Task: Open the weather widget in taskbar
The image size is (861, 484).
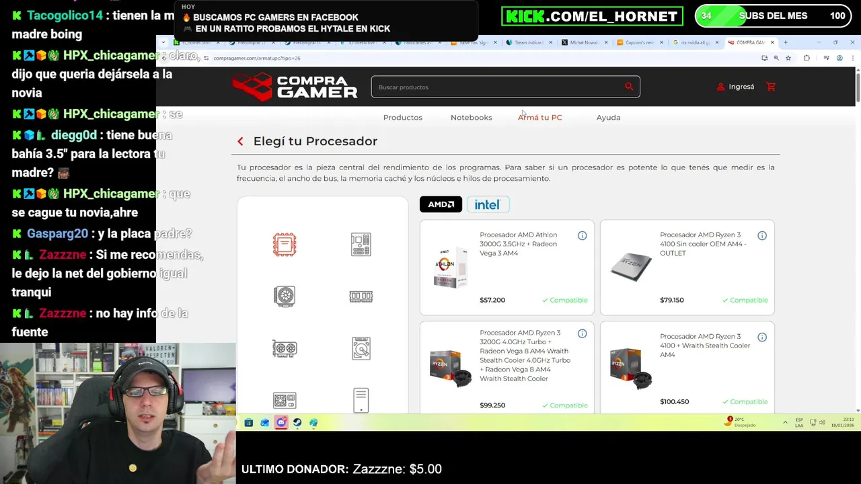Action: click(741, 422)
